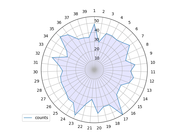
Task: Click the data peak at spoke 17
Action: pyautogui.click(x=122, y=114)
